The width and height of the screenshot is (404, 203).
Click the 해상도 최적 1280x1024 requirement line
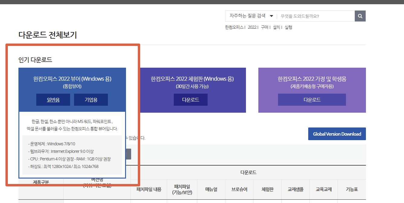[x=63, y=166]
